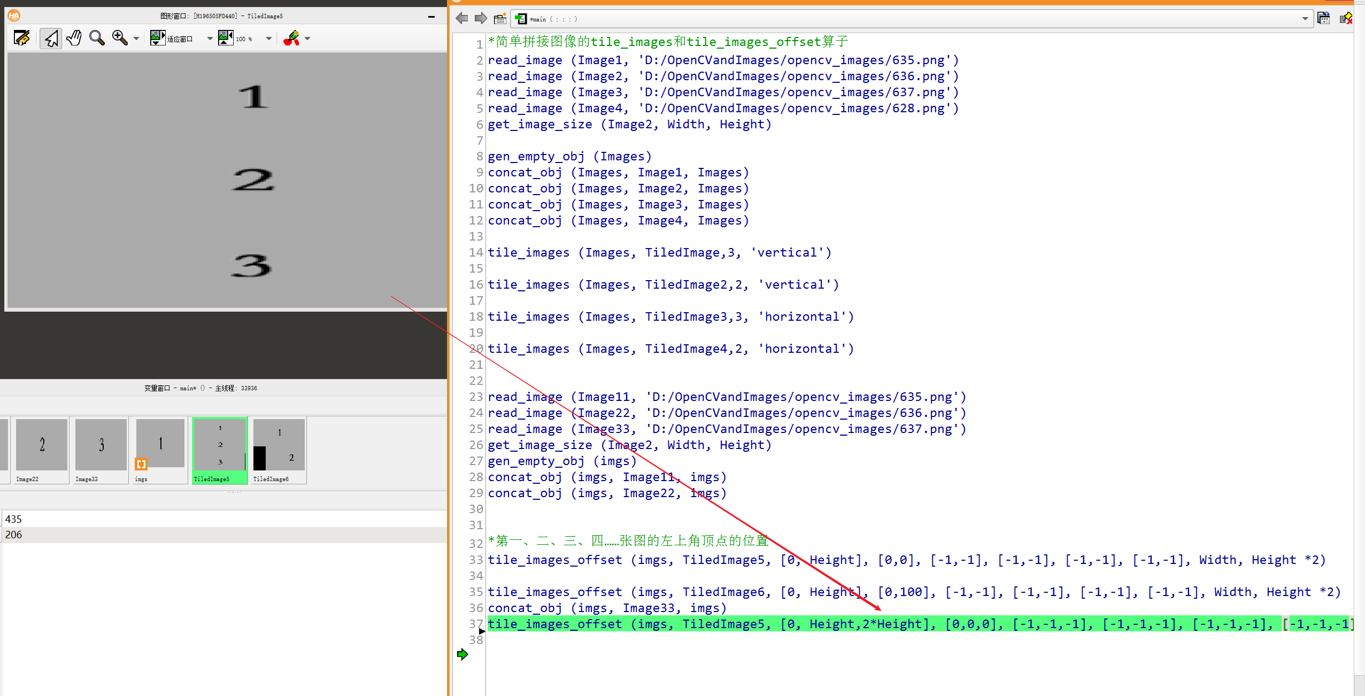
Task: Open the 100 % zoom dropdown
Action: [x=269, y=38]
